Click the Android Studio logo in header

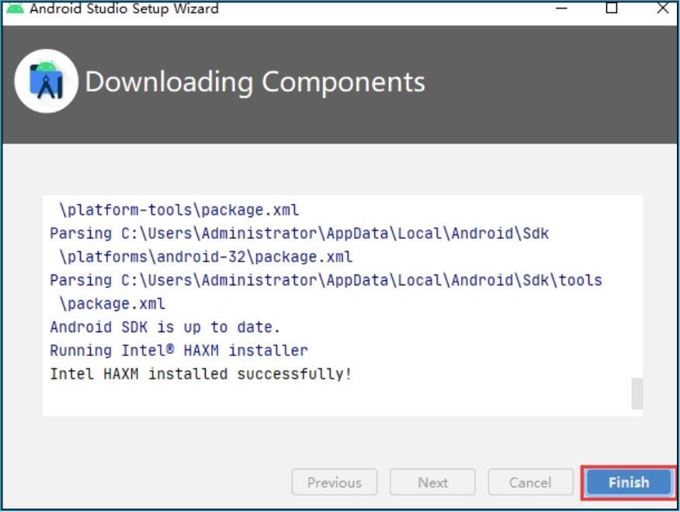[x=46, y=81]
